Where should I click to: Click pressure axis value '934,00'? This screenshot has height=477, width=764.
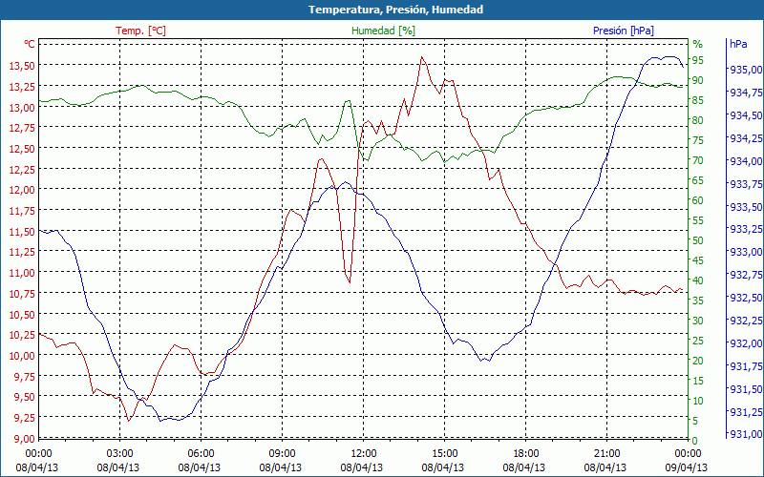[746, 161]
